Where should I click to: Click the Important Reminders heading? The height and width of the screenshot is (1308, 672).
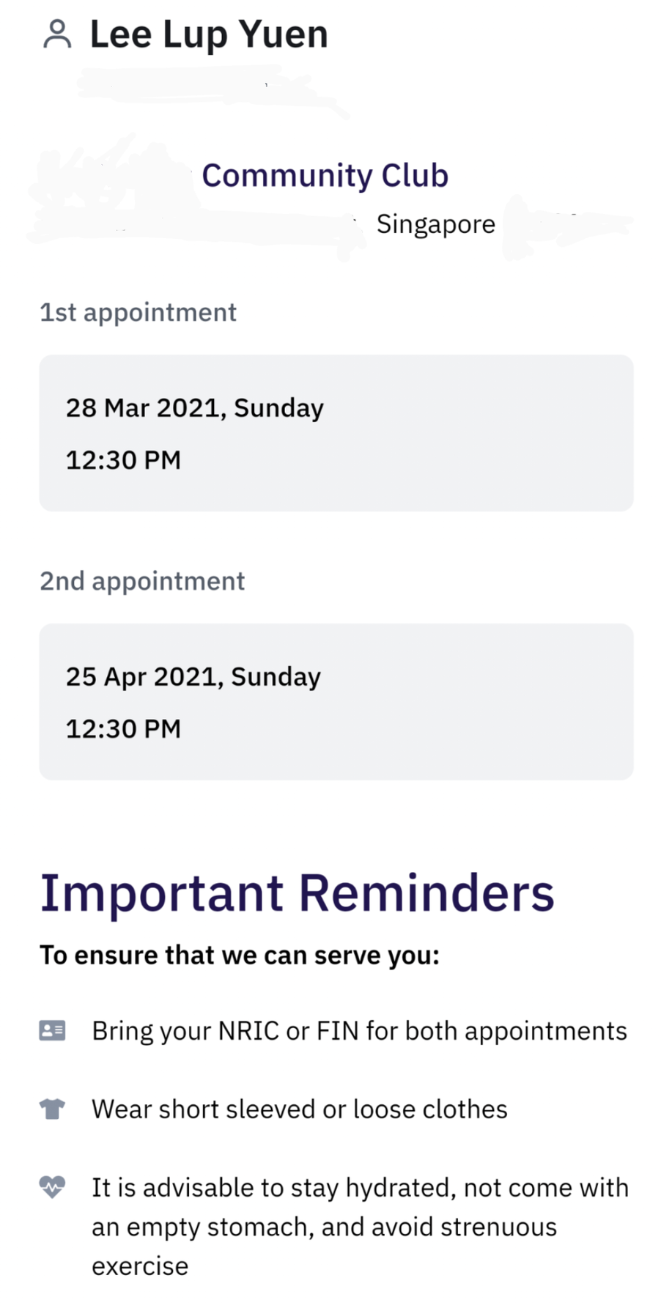pos(297,893)
